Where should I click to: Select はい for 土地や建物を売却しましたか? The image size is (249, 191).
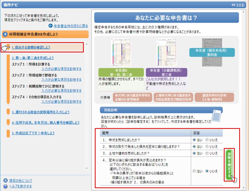(194, 153)
